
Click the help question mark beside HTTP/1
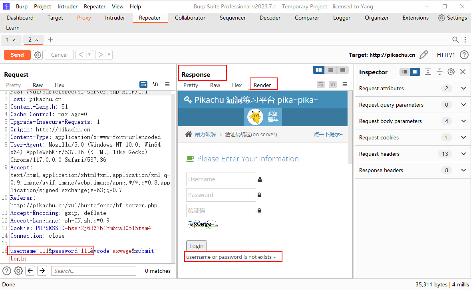click(464, 55)
